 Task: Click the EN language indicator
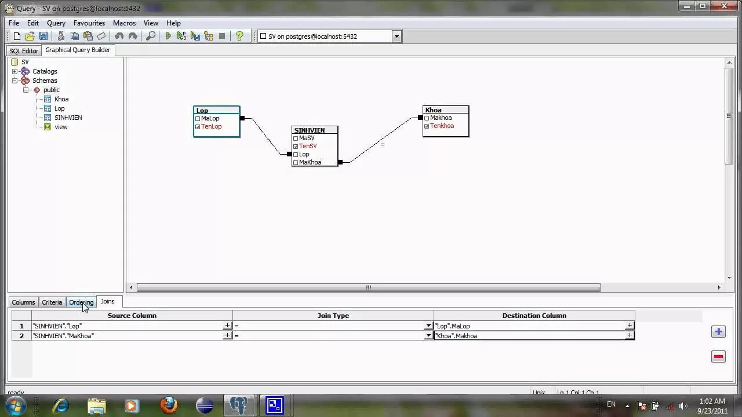pyautogui.click(x=611, y=404)
